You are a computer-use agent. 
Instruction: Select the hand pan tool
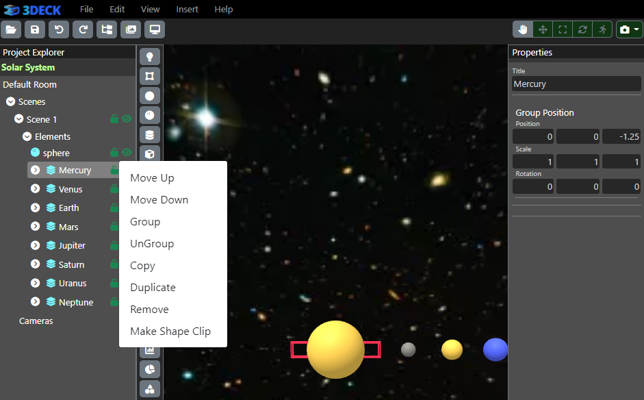pos(524,29)
